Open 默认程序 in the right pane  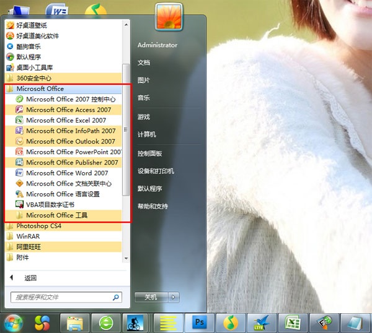coord(149,189)
